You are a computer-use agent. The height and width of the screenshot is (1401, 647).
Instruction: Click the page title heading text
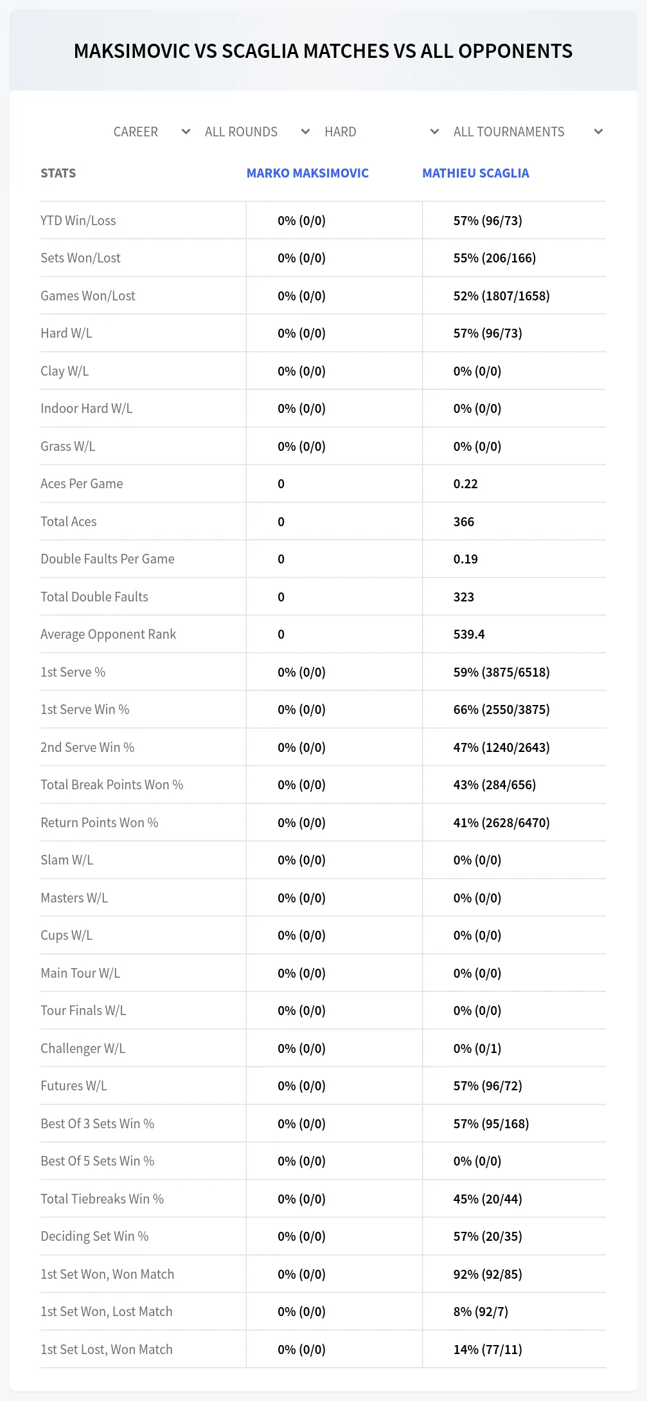(x=323, y=51)
